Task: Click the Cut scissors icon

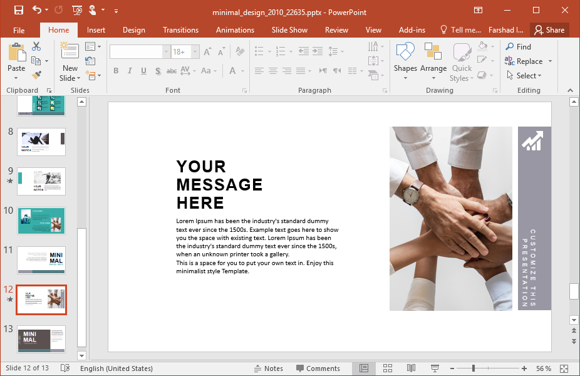Action: point(36,46)
